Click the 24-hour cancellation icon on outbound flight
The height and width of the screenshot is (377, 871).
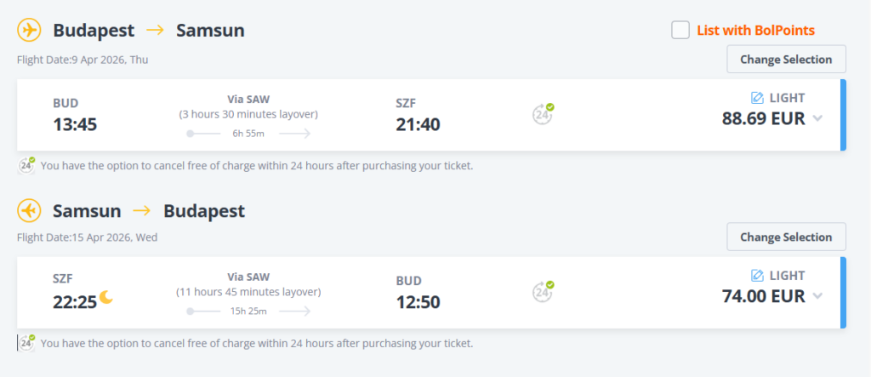tap(543, 113)
